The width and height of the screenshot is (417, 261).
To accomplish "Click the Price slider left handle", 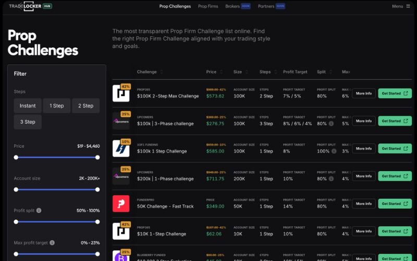I will point(16,157).
